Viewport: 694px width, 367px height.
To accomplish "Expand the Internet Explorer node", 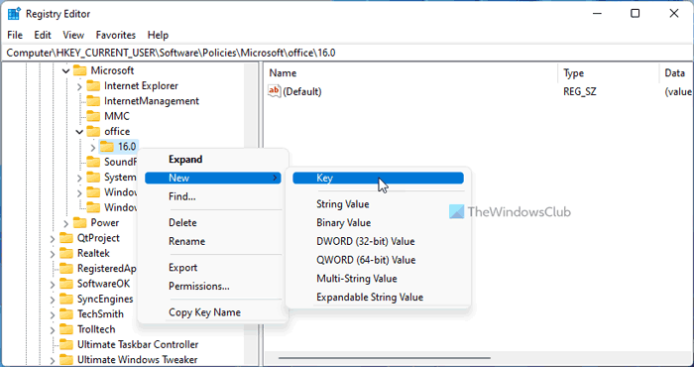I will (x=79, y=86).
